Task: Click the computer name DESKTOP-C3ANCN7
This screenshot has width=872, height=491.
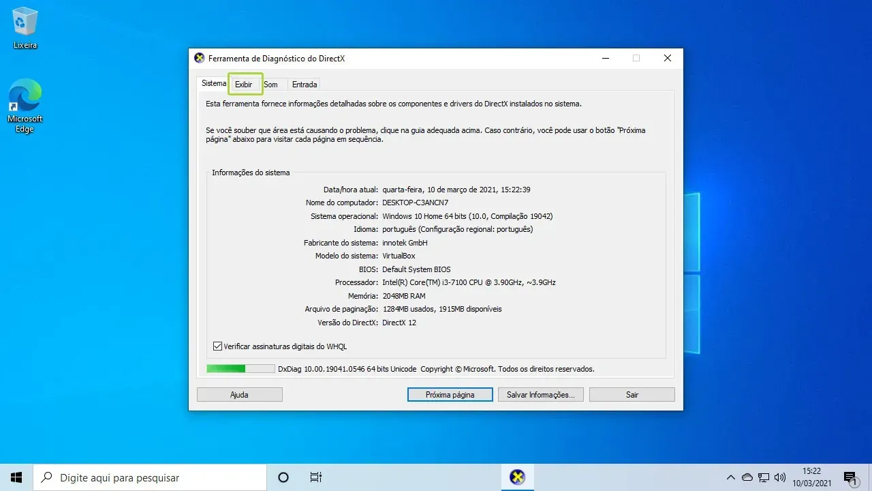Action: click(x=416, y=203)
